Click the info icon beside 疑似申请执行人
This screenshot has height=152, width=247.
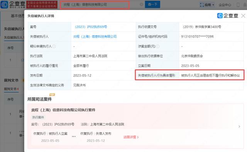[x=54, y=46]
